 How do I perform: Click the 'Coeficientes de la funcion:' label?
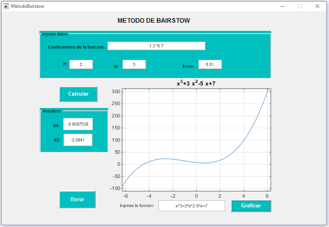coord(76,47)
